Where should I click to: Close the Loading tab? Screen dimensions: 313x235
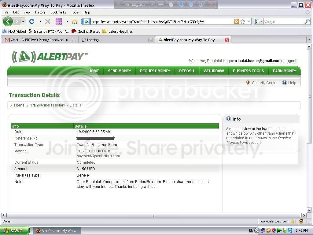pyautogui.click(x=150, y=40)
